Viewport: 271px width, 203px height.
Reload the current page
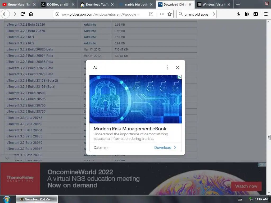tap(22, 14)
